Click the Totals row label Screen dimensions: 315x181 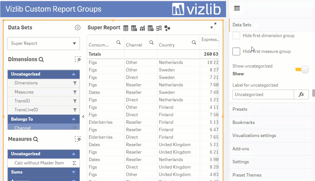click(95, 54)
